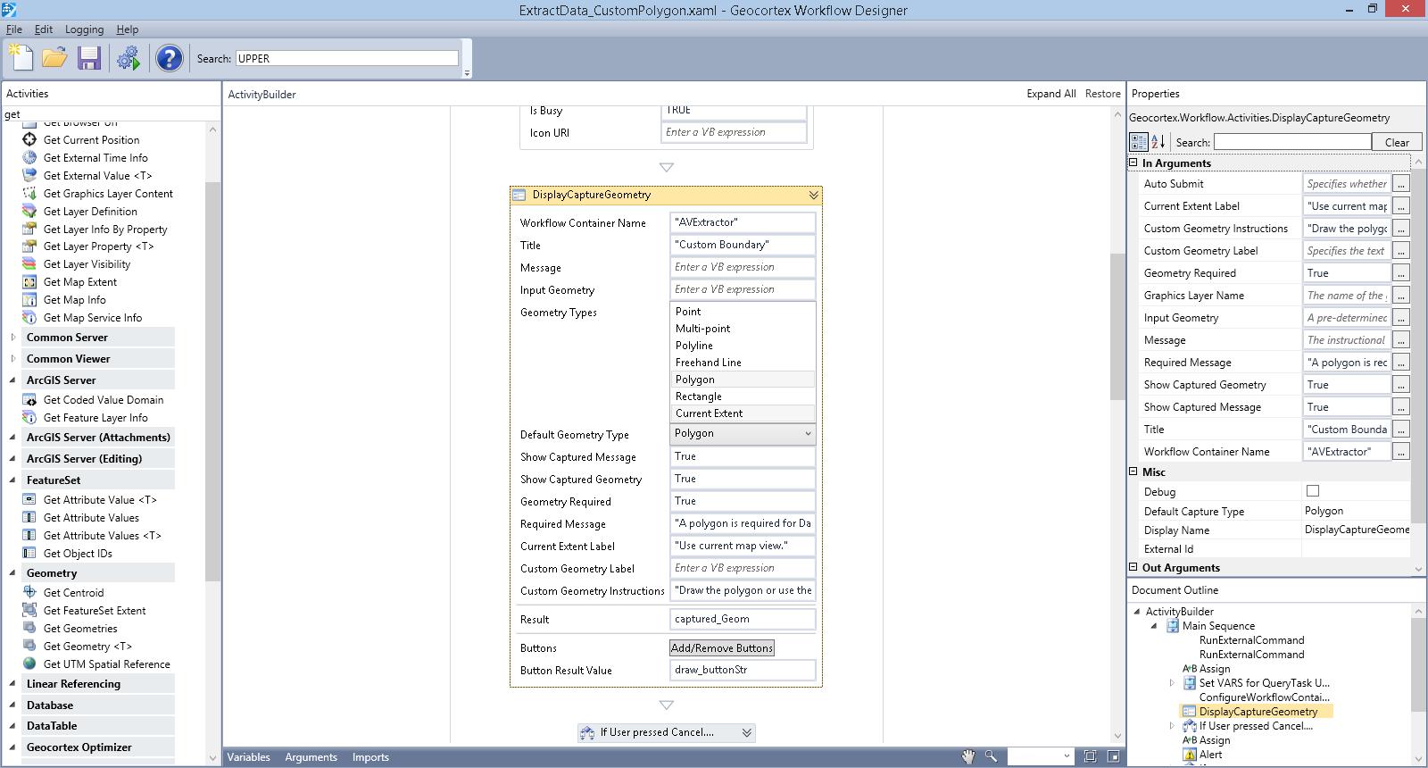Click the Alert warning icon in Document Outline
1428x768 pixels.
pos(1190,755)
